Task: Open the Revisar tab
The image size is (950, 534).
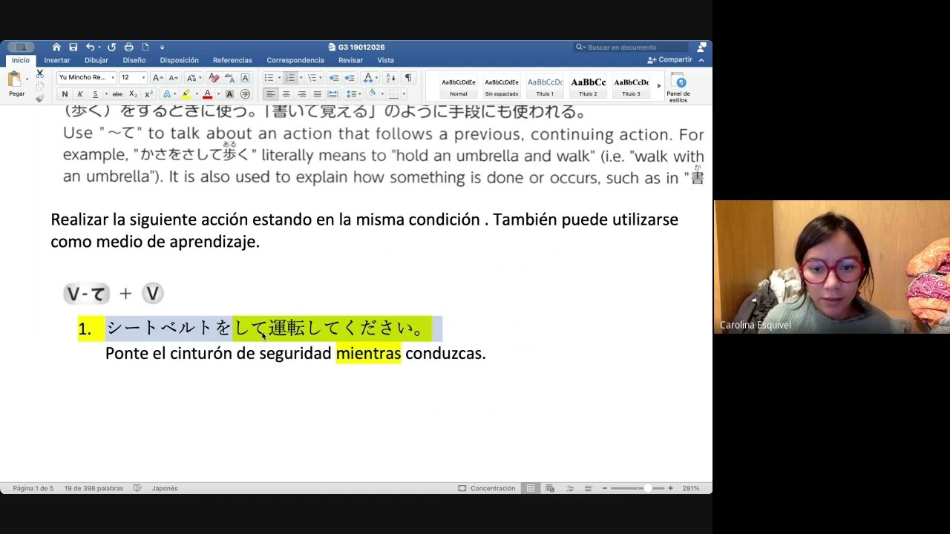Action: 350,60
